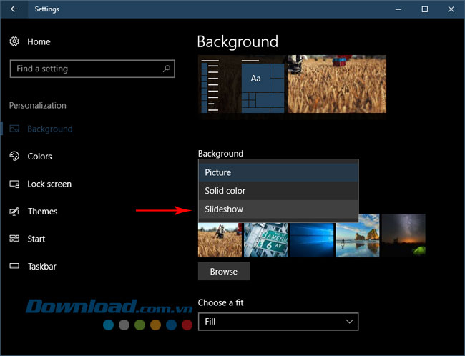Click the Themes brush icon
The width and height of the screenshot is (465, 356).
click(14, 212)
